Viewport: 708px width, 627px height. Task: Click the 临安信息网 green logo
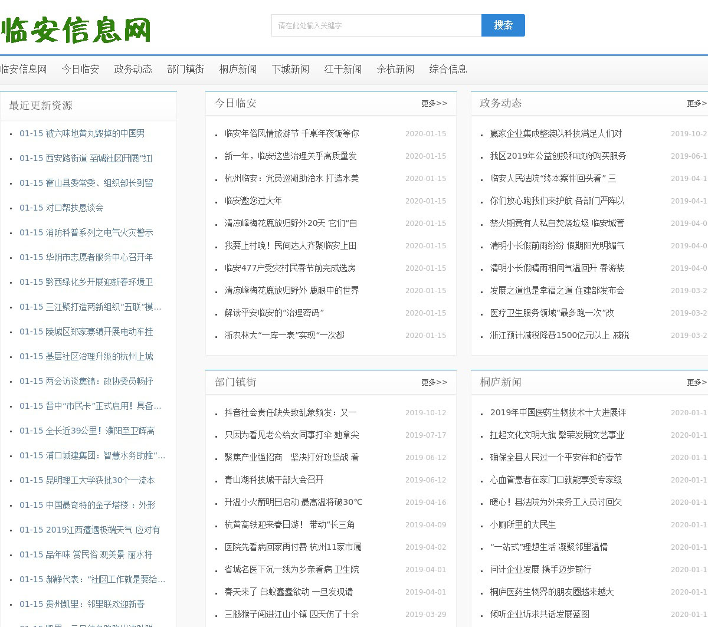point(76,29)
